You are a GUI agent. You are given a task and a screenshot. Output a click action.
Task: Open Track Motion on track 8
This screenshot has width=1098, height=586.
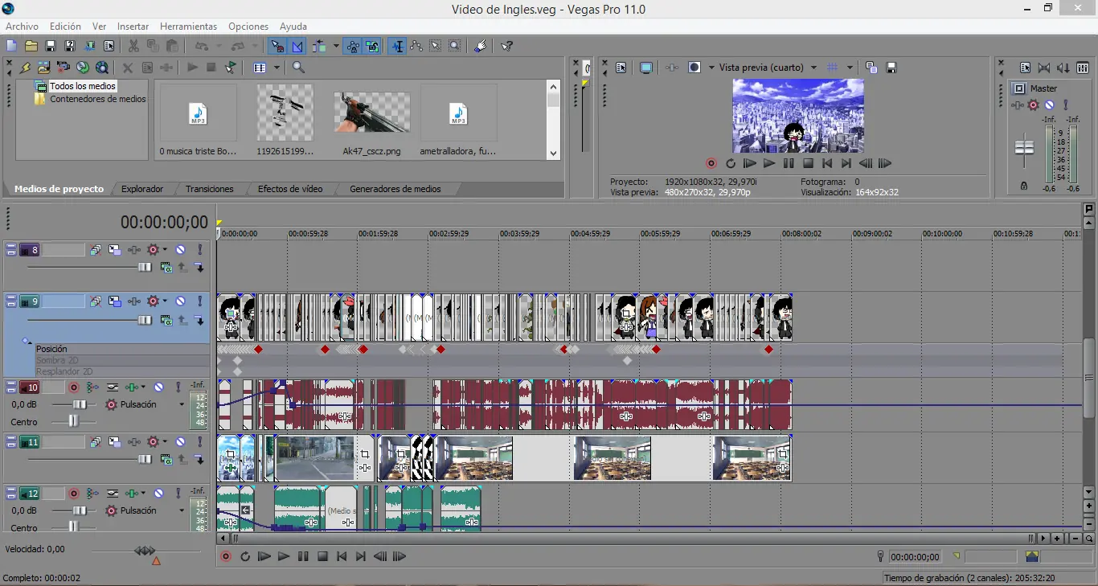[x=115, y=250]
